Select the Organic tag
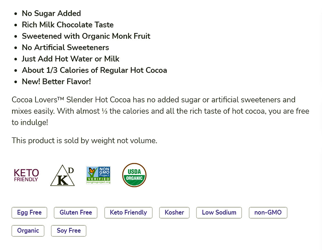Image resolution: width=322 pixels, height=250 pixels. (x=28, y=231)
